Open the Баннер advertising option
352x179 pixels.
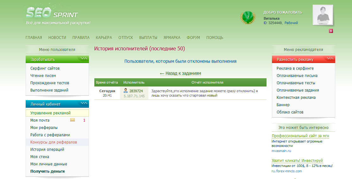tap(283, 105)
